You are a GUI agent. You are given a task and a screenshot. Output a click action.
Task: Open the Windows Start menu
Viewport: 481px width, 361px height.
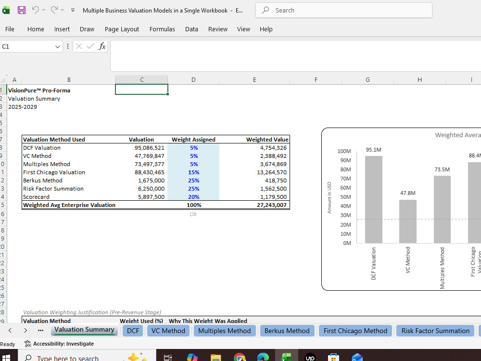pyautogui.click(x=6, y=357)
